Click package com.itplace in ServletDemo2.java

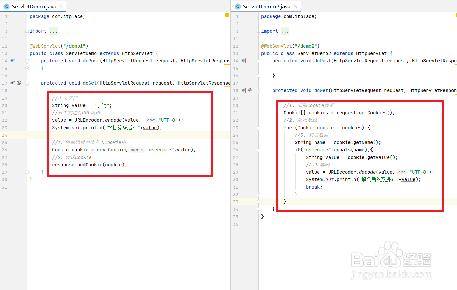(x=289, y=16)
